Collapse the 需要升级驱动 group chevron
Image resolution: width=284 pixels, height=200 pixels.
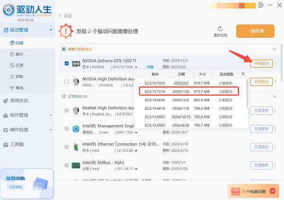[x=275, y=49]
